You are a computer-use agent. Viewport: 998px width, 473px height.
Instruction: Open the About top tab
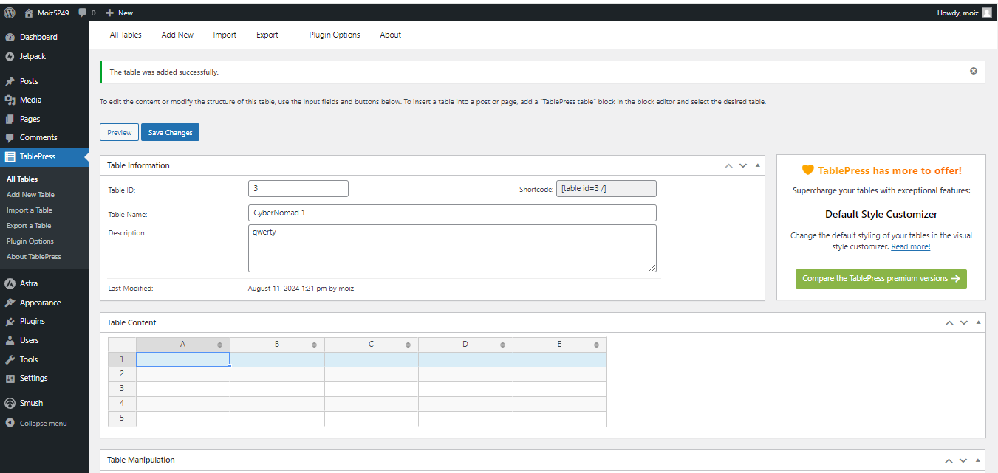click(x=390, y=35)
